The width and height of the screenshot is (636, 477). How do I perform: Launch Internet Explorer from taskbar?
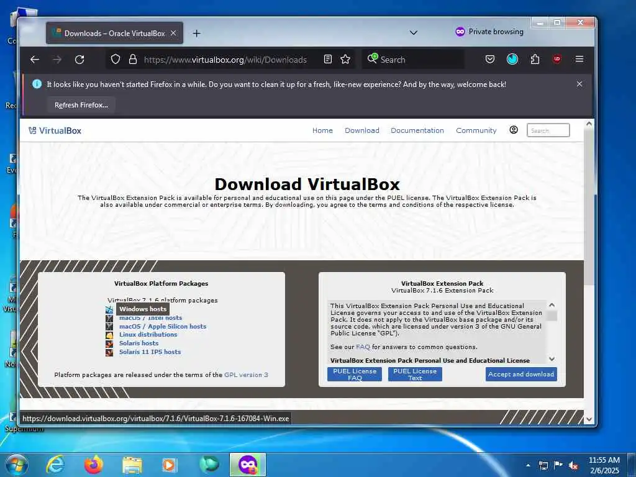click(x=55, y=465)
